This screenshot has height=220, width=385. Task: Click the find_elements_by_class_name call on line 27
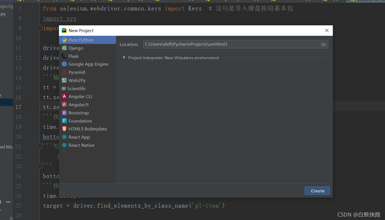click(142, 206)
